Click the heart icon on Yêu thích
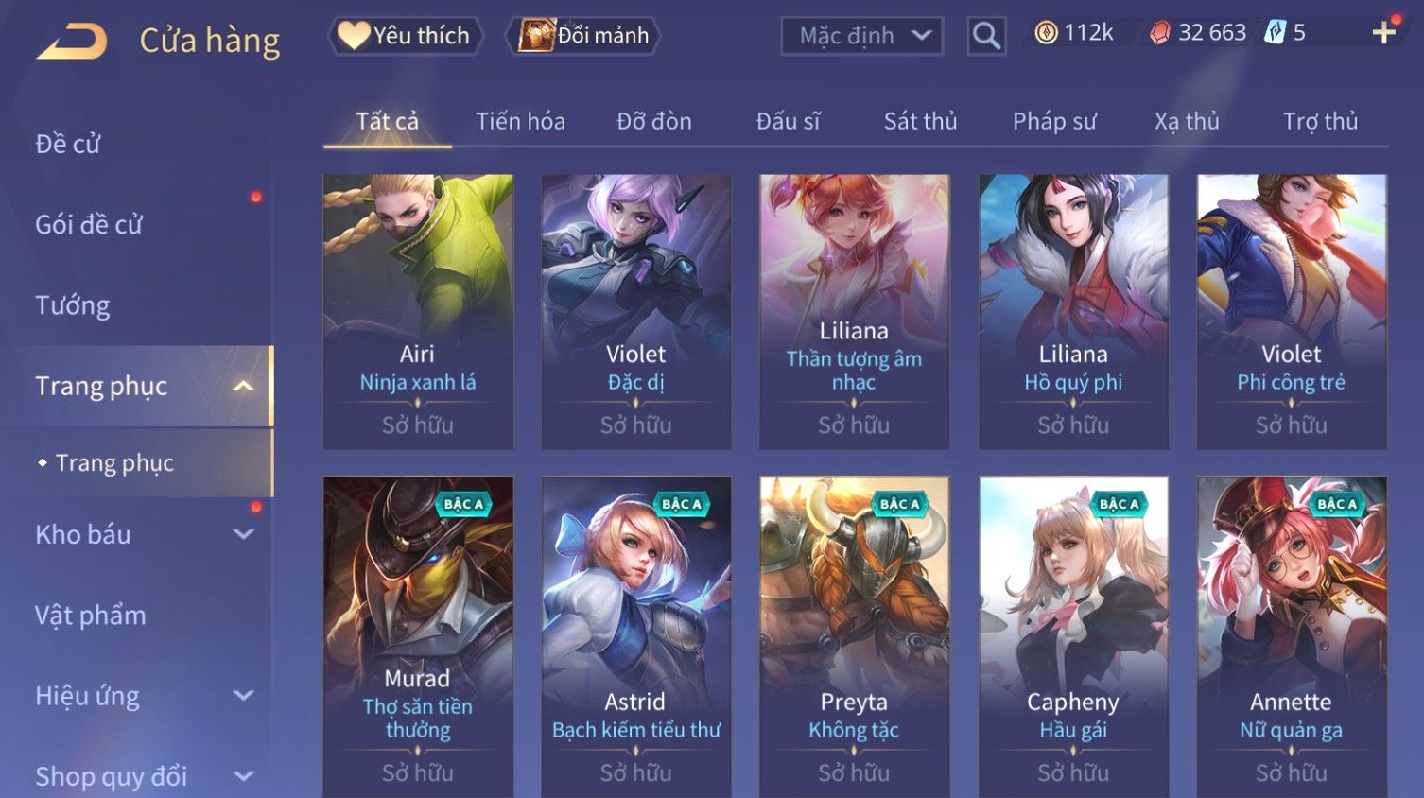Screen dimensions: 1424x798 coord(354,35)
